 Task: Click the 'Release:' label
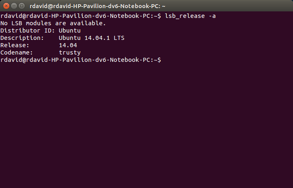(x=15, y=45)
